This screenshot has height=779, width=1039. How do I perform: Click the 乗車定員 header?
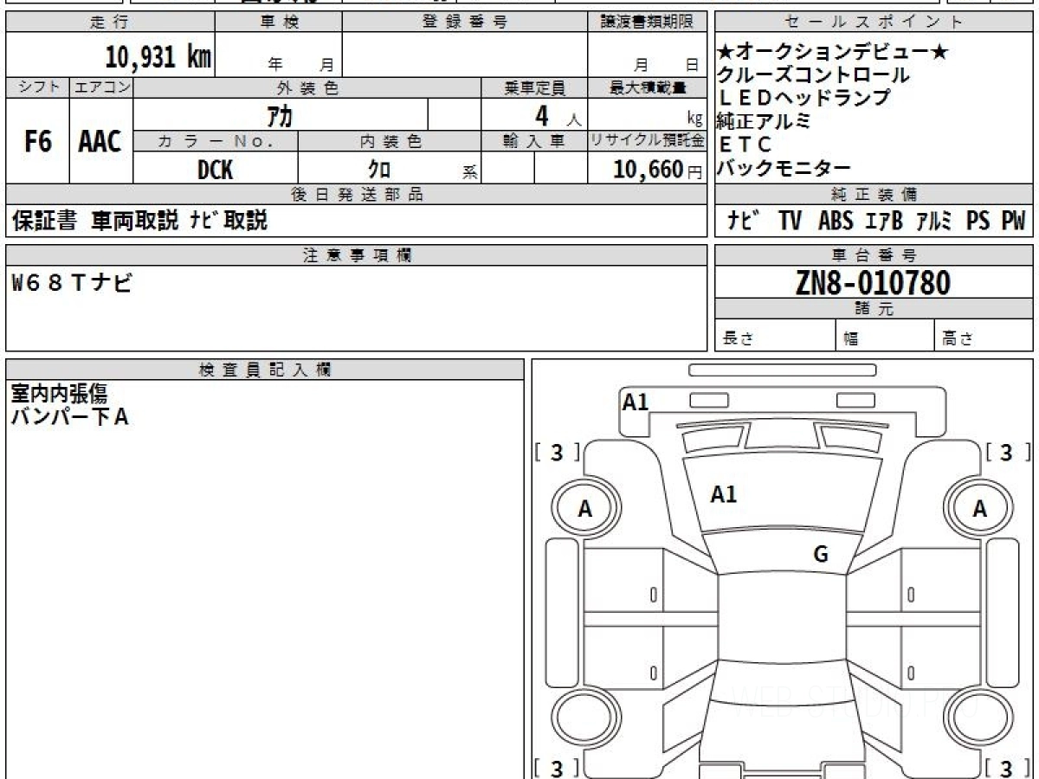click(x=534, y=87)
